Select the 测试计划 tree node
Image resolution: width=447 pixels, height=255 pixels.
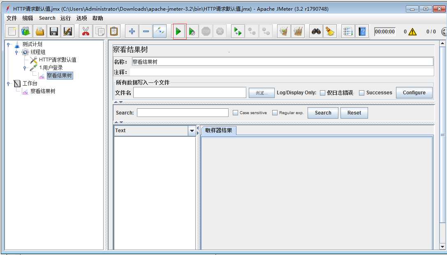[x=32, y=44]
